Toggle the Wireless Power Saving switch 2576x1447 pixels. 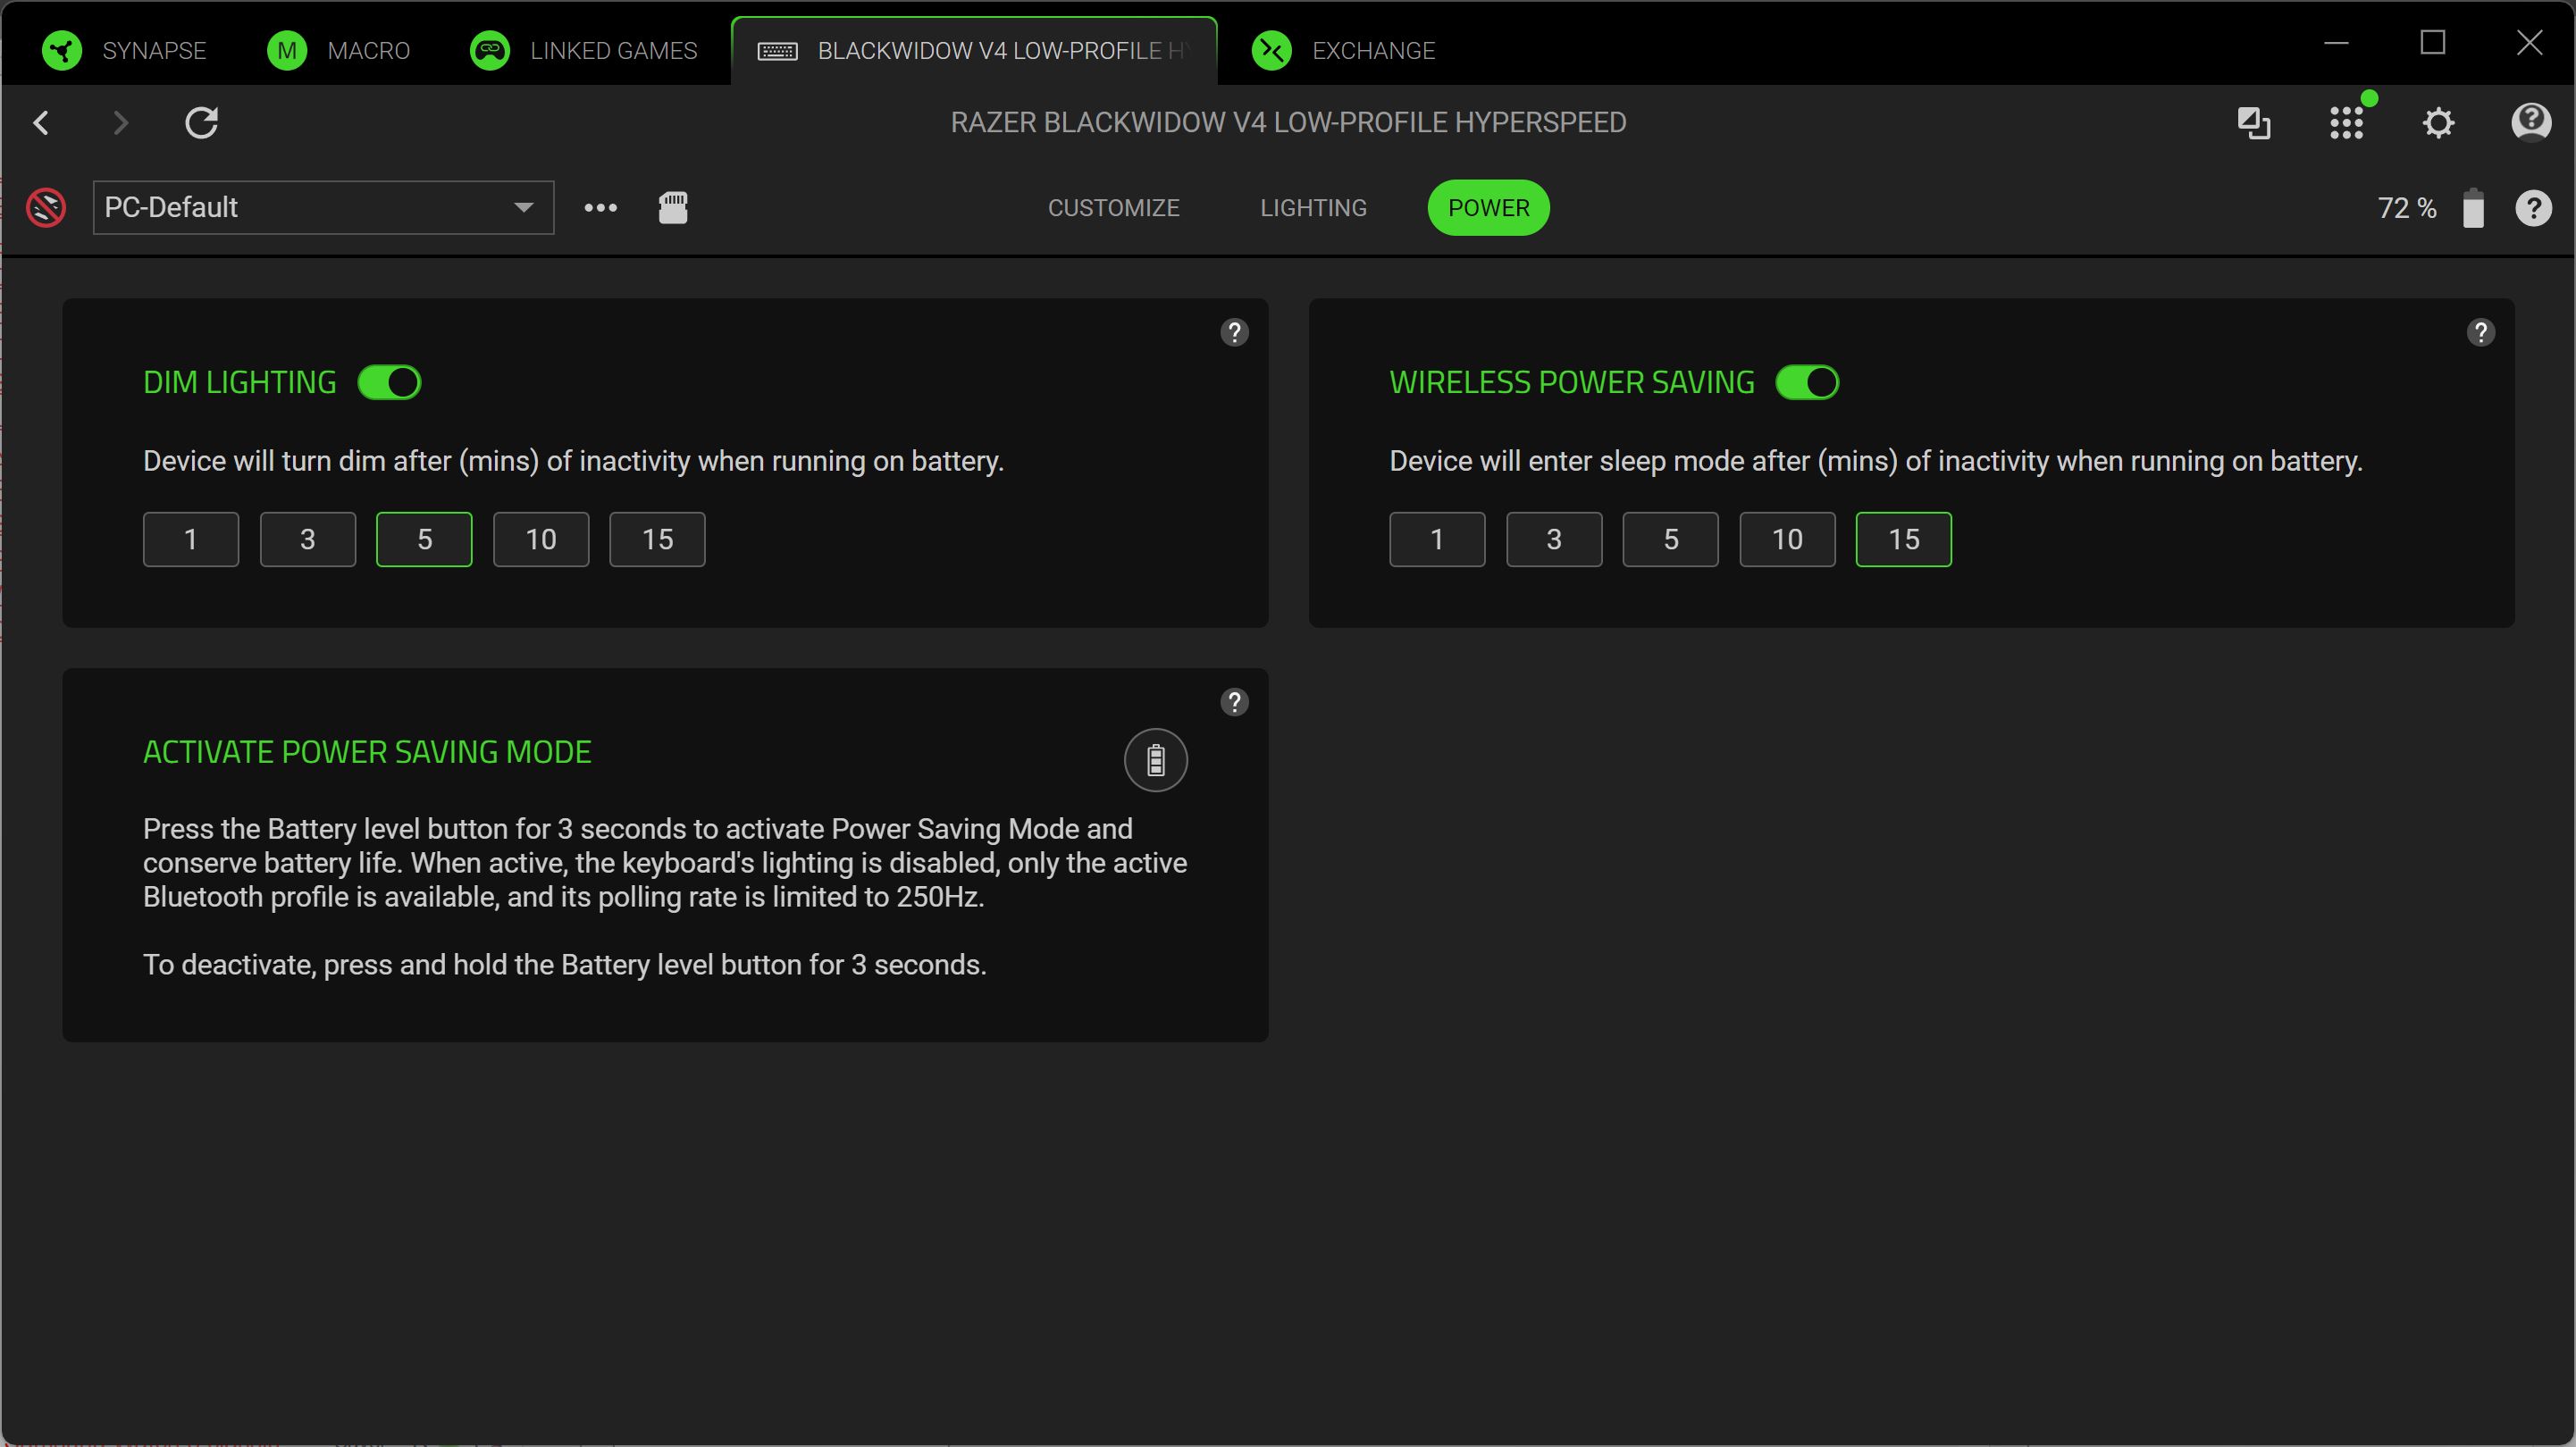tap(1807, 383)
